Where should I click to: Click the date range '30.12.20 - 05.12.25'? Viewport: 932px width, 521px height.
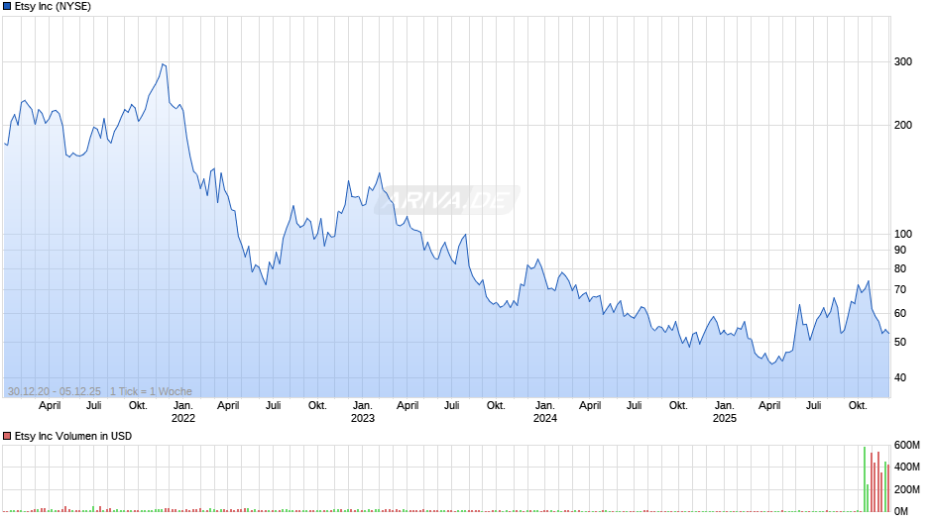pos(55,391)
